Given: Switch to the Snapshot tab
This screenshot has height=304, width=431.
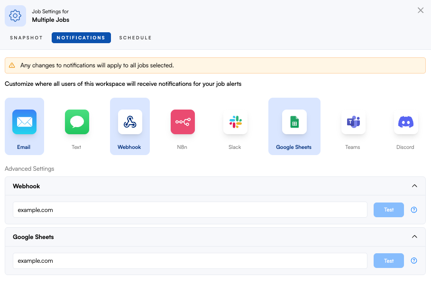Looking at the screenshot, I should [27, 38].
